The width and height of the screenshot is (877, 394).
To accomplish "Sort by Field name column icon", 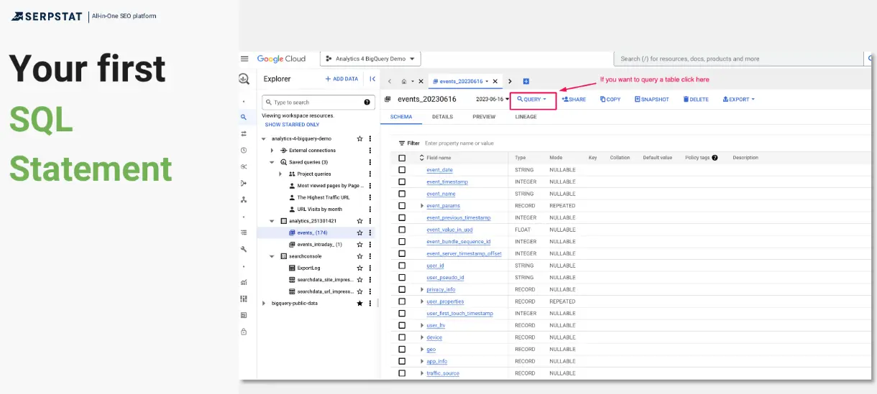I will pyautogui.click(x=422, y=157).
